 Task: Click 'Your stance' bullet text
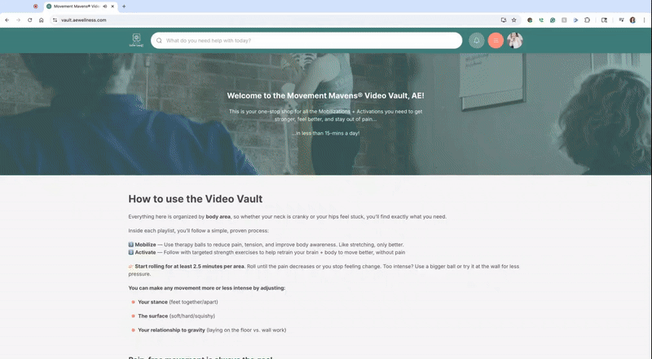152,302
